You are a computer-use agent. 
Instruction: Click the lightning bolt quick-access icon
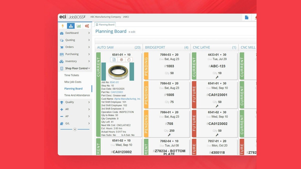63,26
